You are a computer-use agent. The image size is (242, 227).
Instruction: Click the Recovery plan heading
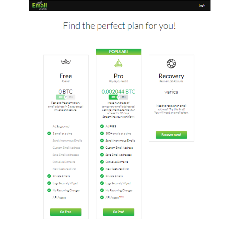pos(171,76)
